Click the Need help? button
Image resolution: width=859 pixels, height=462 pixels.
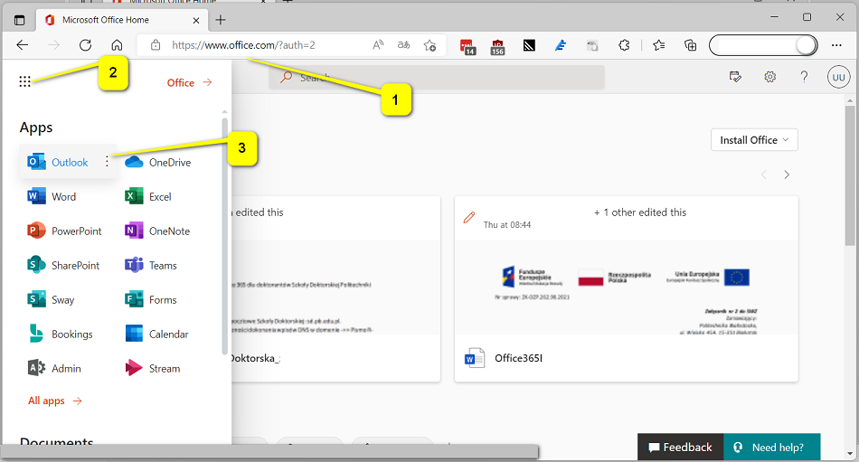772,448
